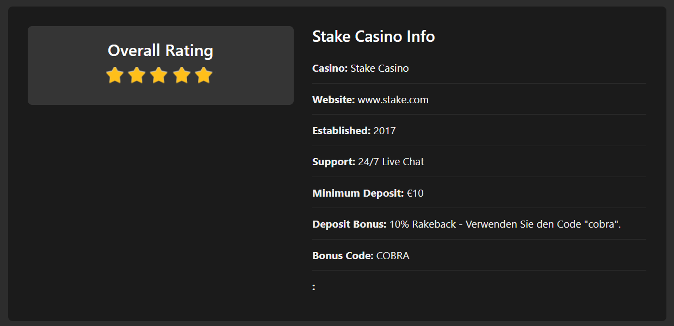
Task: Click the Stake Casino Info heading
Action: point(374,36)
